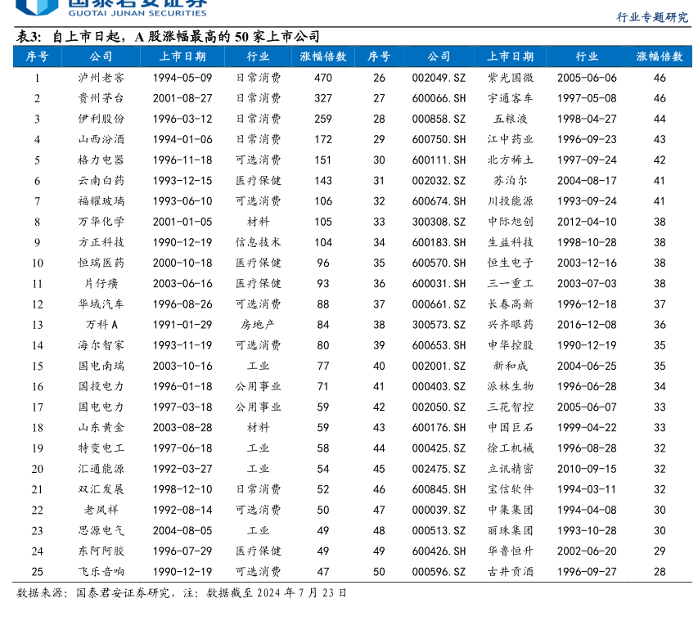Select the 苏泊尔 cell
Viewport: 698px width, 621px height.
click(511, 181)
